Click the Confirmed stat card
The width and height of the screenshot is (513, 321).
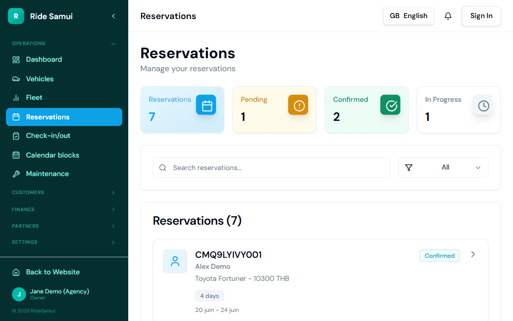(x=366, y=110)
